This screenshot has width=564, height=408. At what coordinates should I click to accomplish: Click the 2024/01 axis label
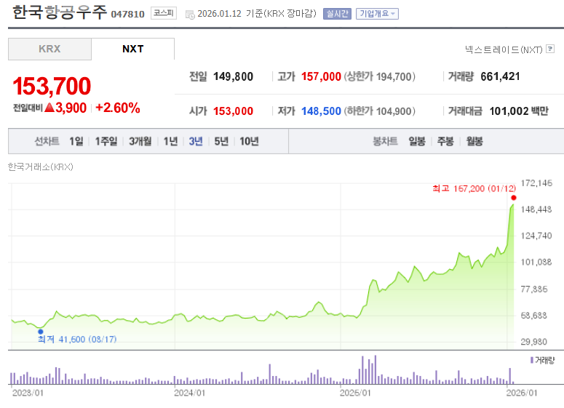pos(189,393)
